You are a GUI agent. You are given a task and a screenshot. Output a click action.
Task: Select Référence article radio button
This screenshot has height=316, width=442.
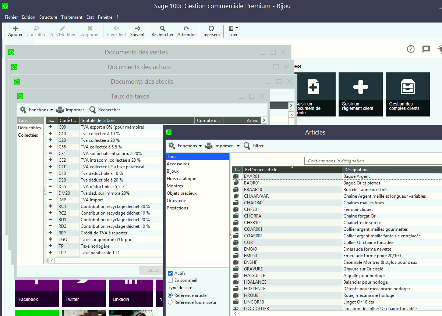170,295
